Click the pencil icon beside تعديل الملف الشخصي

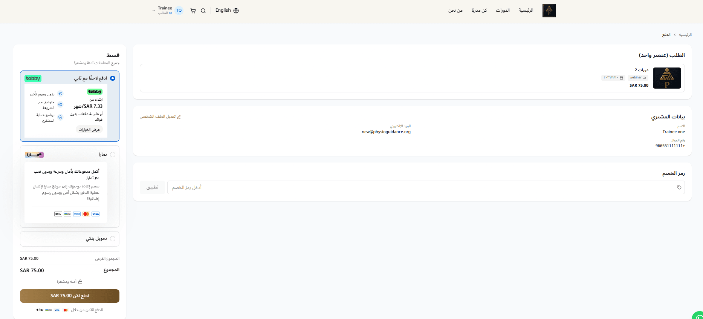tap(179, 117)
